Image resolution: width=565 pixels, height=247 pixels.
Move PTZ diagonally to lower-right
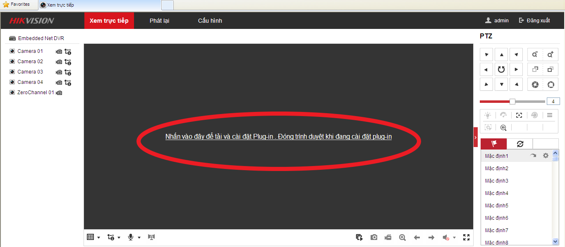click(x=516, y=84)
